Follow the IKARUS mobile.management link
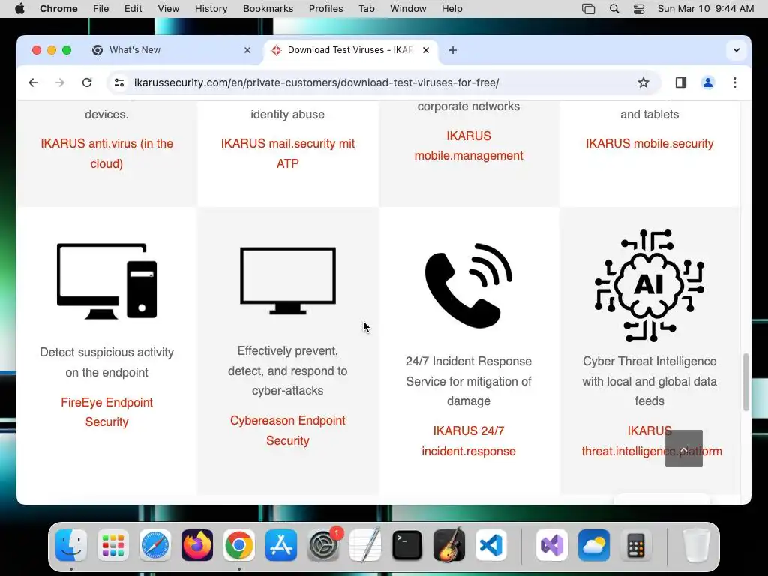The image size is (768, 576). [469, 145]
